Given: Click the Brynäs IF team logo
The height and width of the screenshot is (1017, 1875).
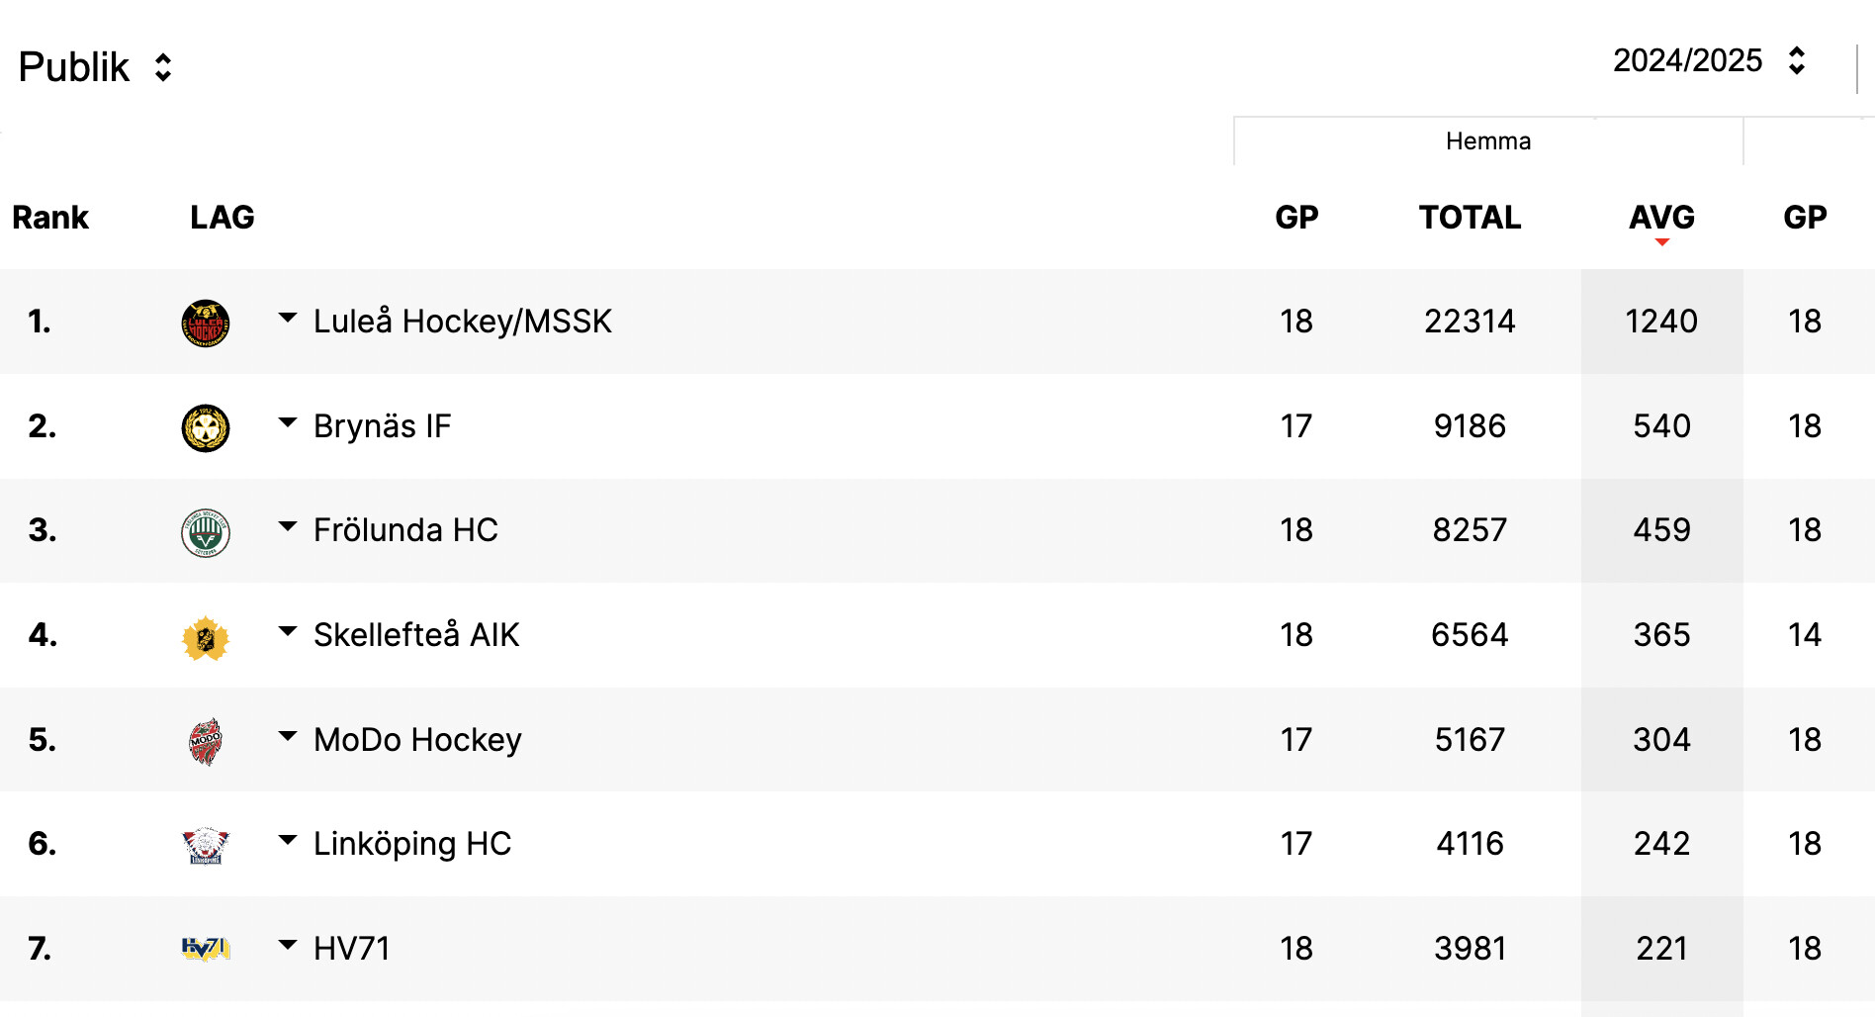Looking at the screenshot, I should point(206,427).
